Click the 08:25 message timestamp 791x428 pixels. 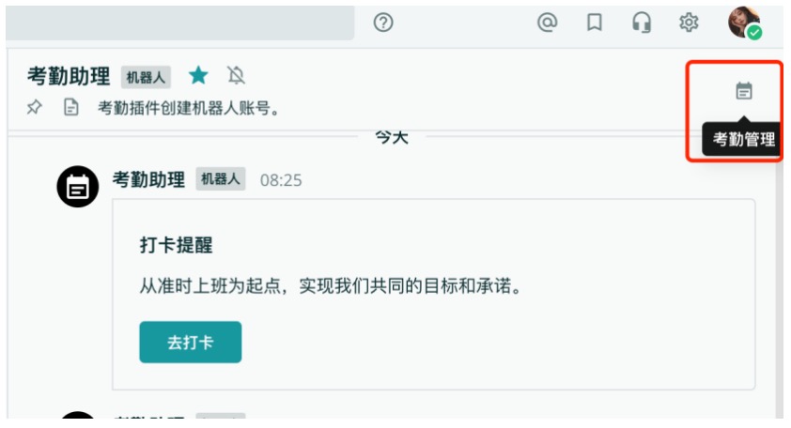click(281, 180)
